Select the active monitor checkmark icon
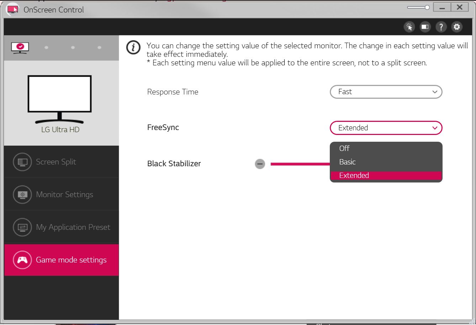The height and width of the screenshot is (325, 476). 20,47
